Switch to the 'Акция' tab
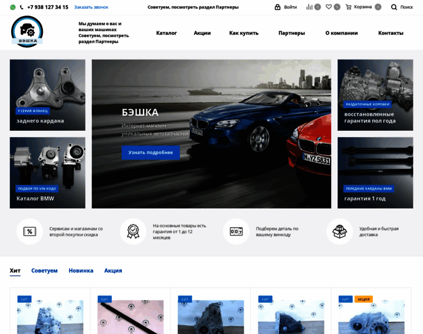Screen dimensions: 423x334 [x=113, y=271]
